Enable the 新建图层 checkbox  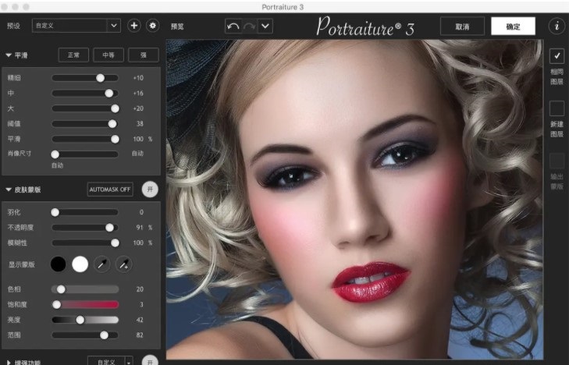(557, 108)
